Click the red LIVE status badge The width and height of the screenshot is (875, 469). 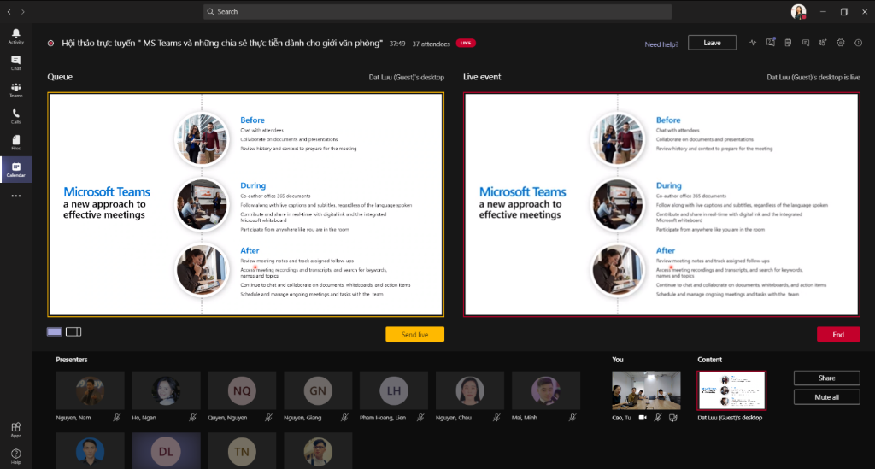tap(466, 43)
